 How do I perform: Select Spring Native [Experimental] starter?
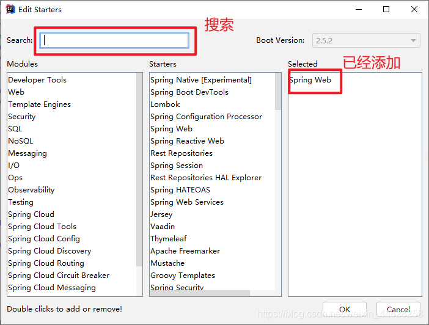pos(201,80)
